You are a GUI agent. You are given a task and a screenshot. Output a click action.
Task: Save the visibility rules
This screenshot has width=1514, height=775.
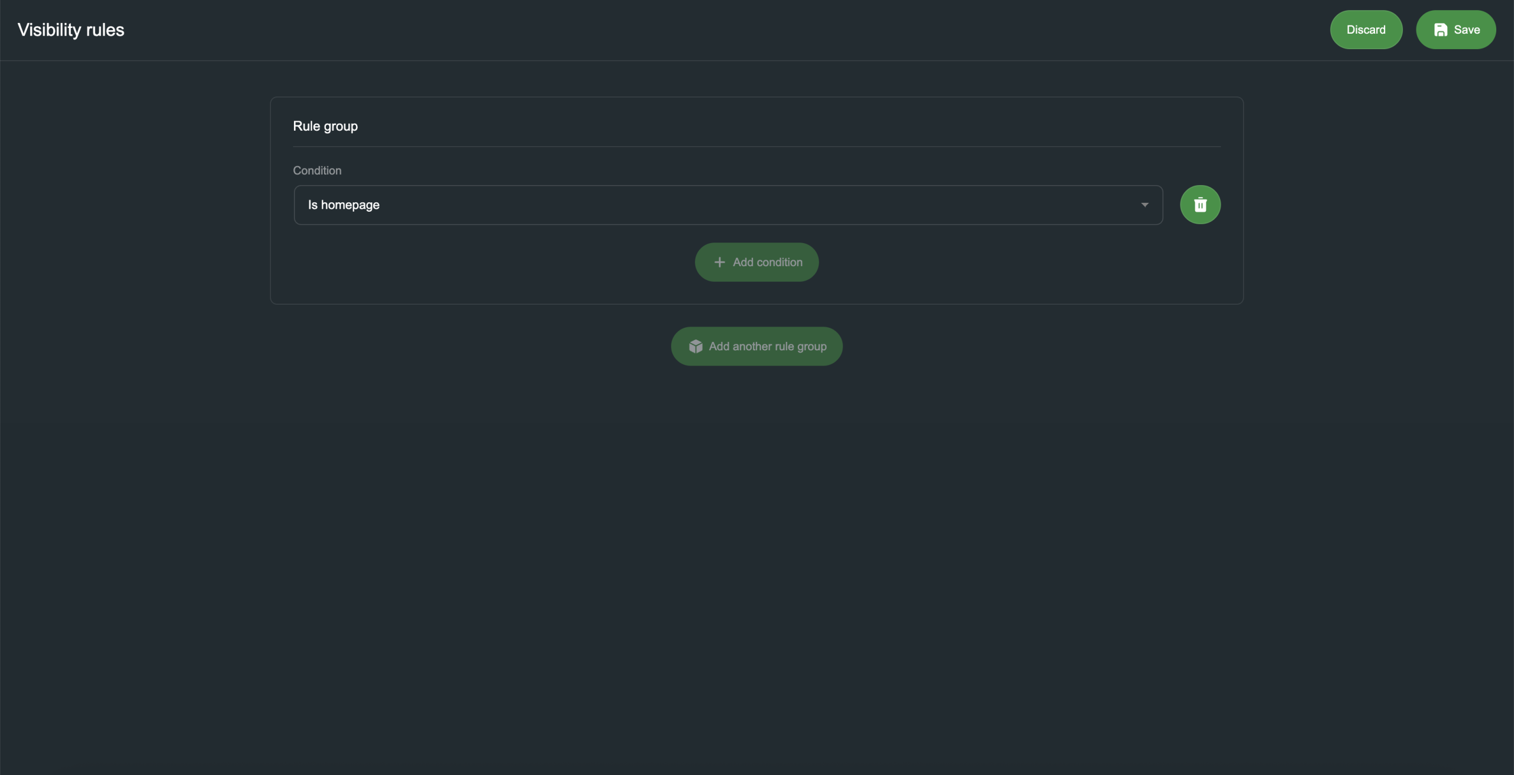coord(1455,30)
